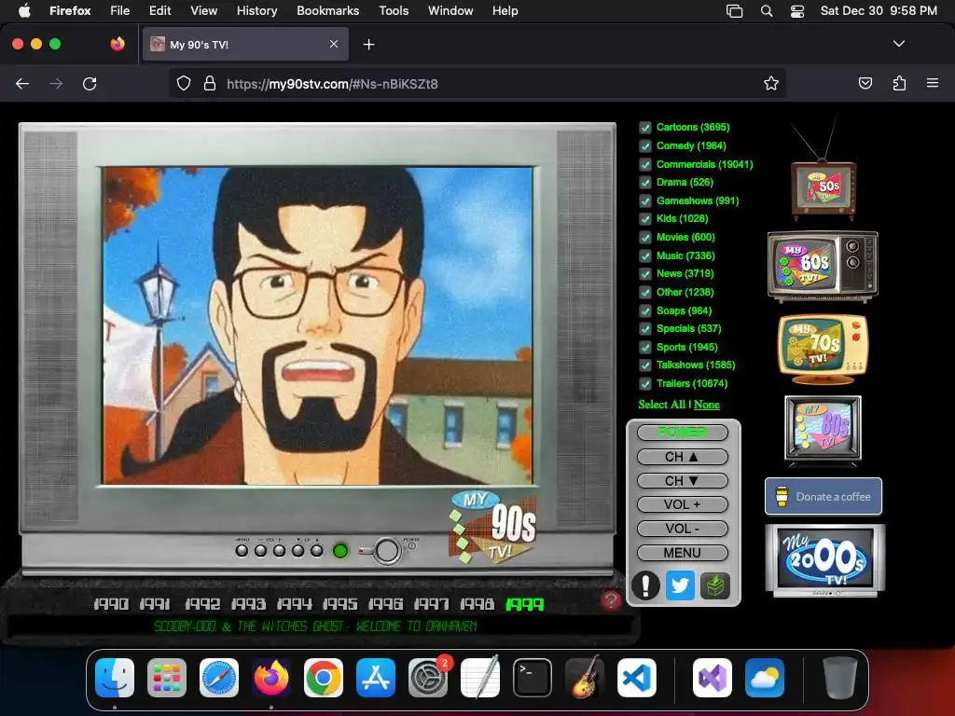Open Launchpad from the dock
955x716 pixels.
coord(167,678)
